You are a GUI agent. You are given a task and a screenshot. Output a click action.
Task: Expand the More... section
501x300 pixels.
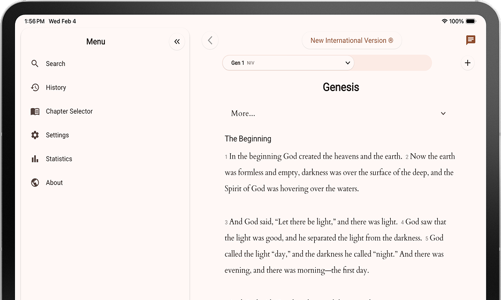point(338,114)
